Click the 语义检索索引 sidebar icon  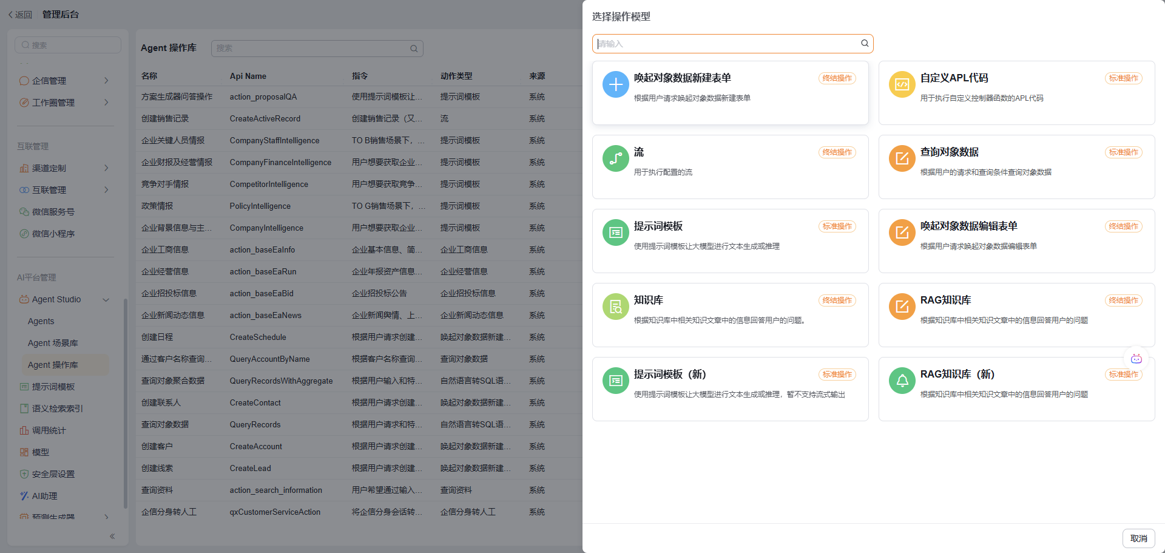24,409
